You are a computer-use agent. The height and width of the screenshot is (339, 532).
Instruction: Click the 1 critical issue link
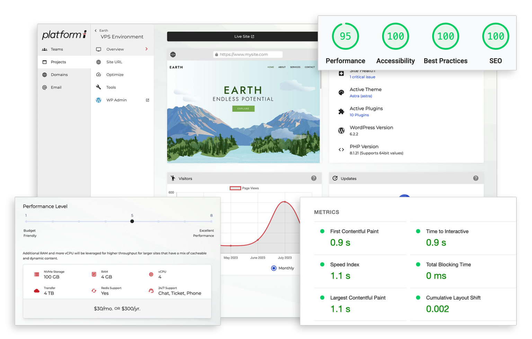point(362,77)
